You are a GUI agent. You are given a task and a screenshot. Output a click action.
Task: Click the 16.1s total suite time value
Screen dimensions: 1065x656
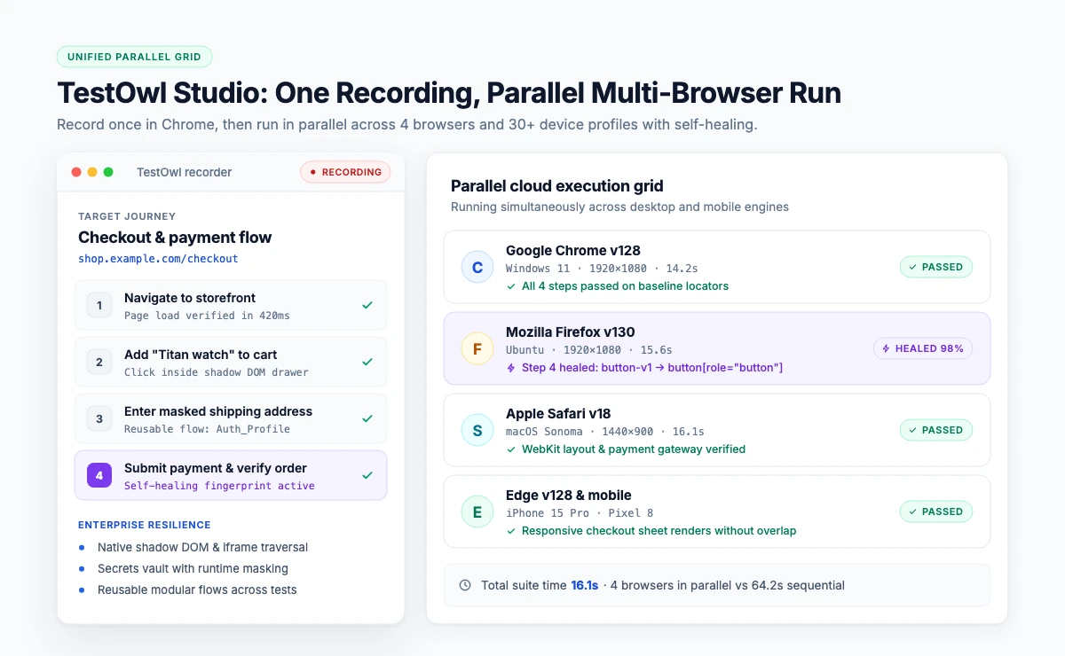coord(584,585)
